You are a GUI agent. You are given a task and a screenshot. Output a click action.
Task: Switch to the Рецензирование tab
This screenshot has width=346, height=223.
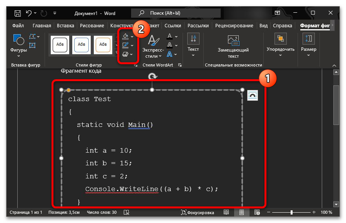coord(234,26)
